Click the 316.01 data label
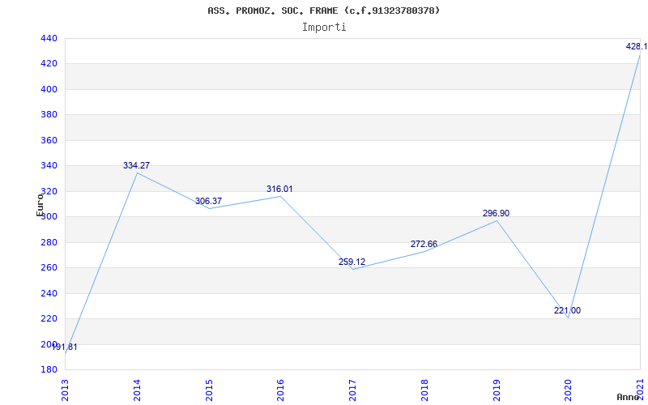Viewport: 648px width, 405px height. click(x=279, y=189)
